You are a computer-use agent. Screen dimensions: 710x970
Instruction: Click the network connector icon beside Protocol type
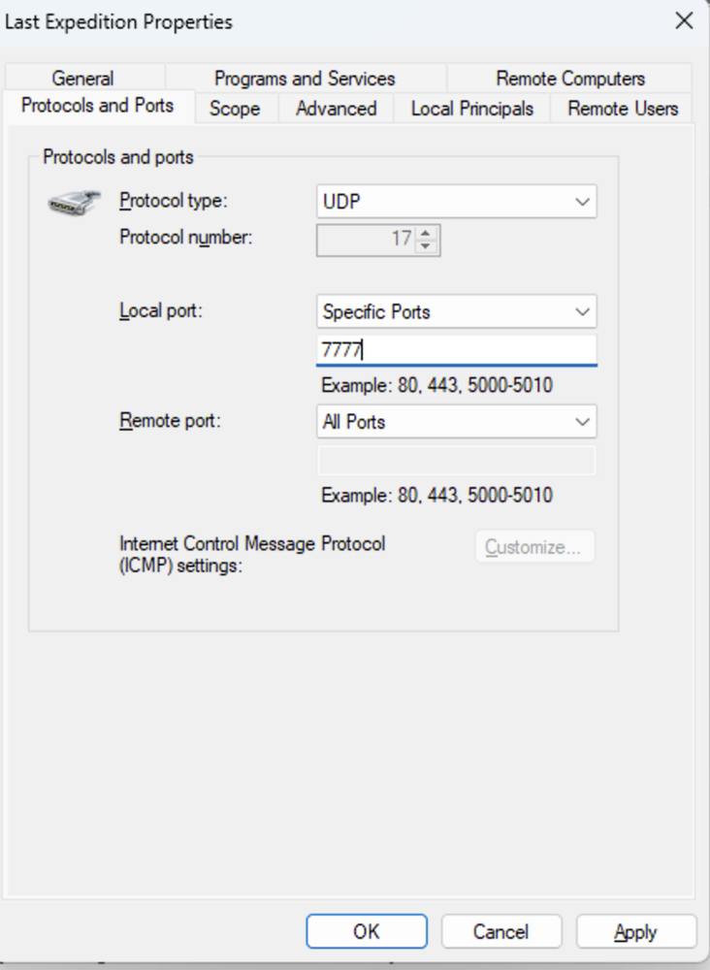(x=75, y=203)
